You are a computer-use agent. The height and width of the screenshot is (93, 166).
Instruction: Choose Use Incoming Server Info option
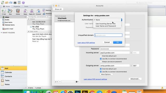tap(107, 24)
